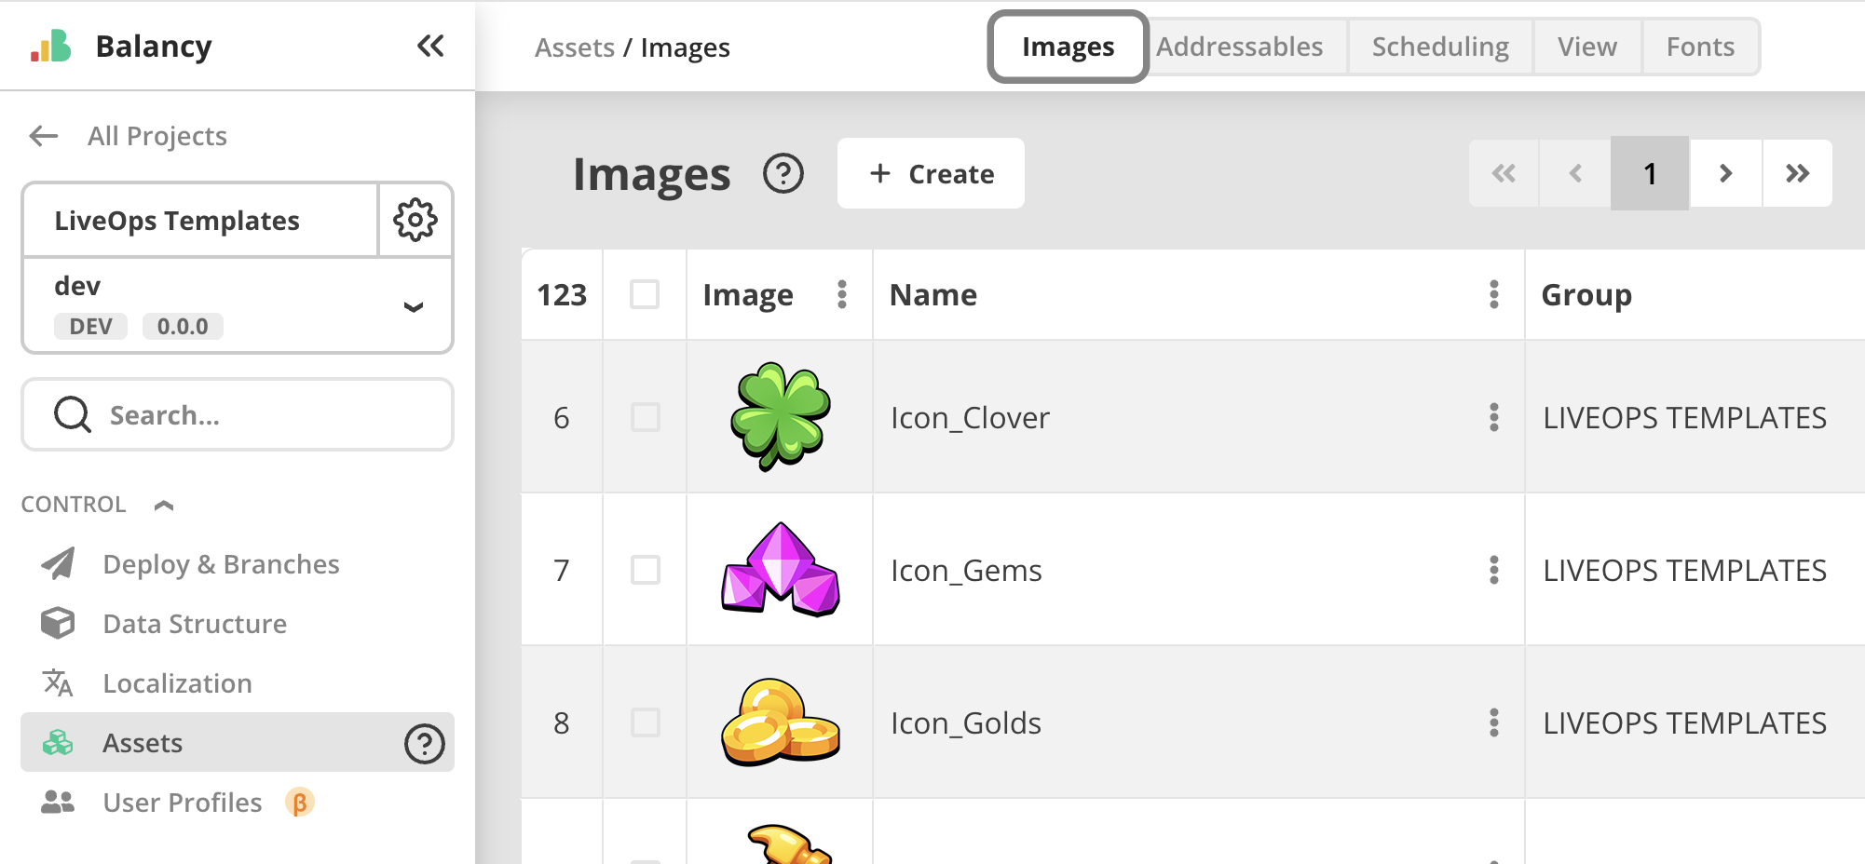
Task: Open row options for Icon_Gems
Action: point(1494,570)
